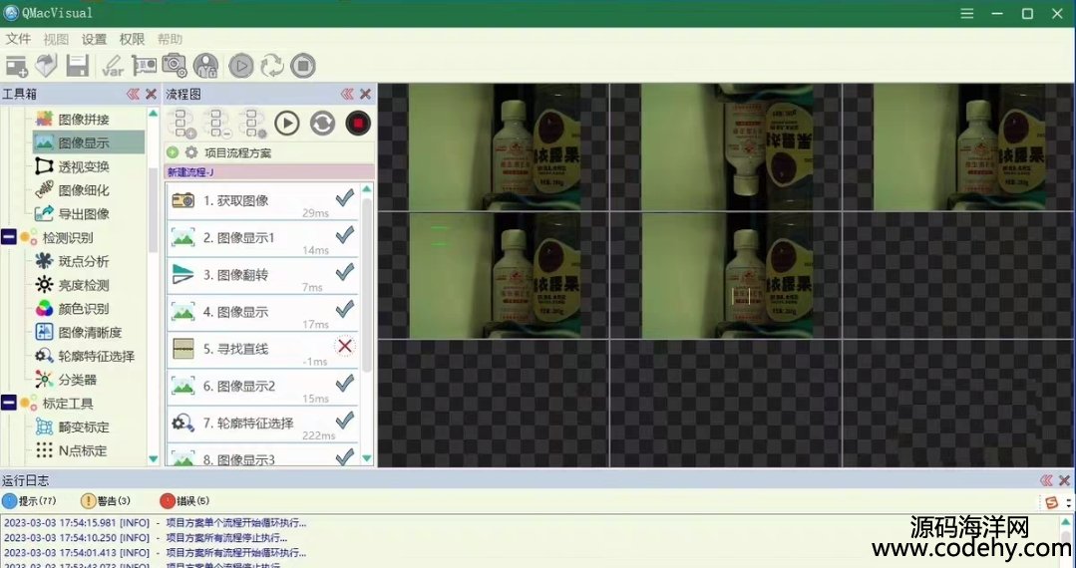The image size is (1076, 568).
Task: Select flow step 5. 寻找直线
Action: [262, 349]
